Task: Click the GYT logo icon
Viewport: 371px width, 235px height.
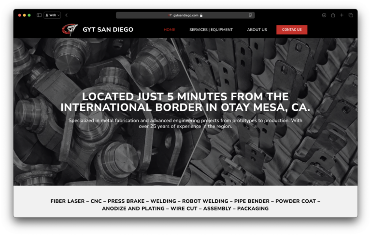Action: pyautogui.click(x=70, y=29)
